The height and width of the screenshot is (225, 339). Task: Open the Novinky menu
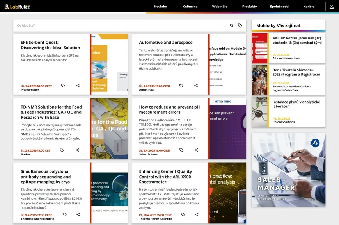pyautogui.click(x=160, y=6)
